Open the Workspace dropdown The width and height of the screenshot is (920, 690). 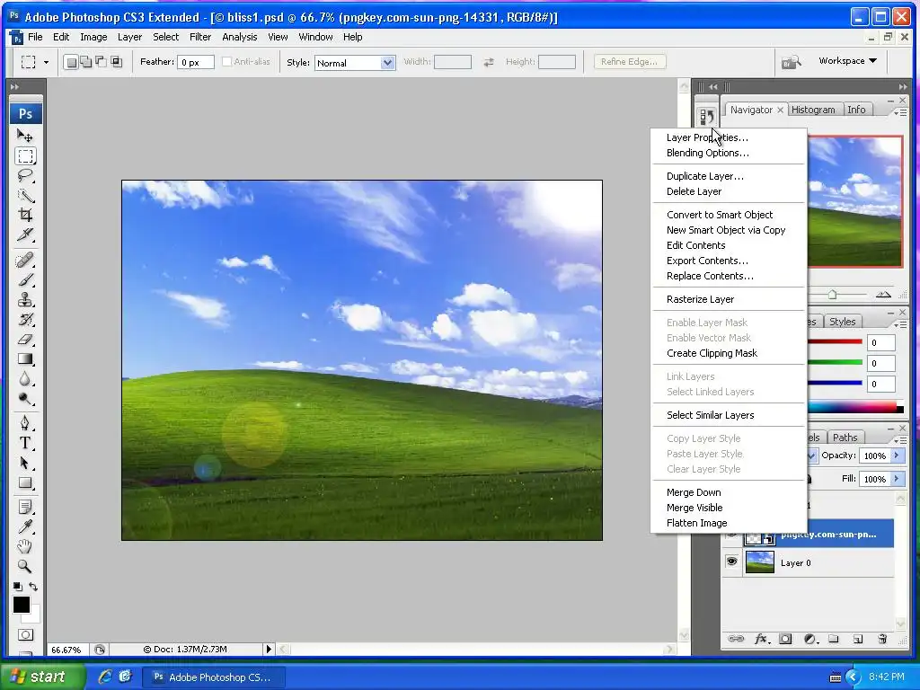[848, 61]
